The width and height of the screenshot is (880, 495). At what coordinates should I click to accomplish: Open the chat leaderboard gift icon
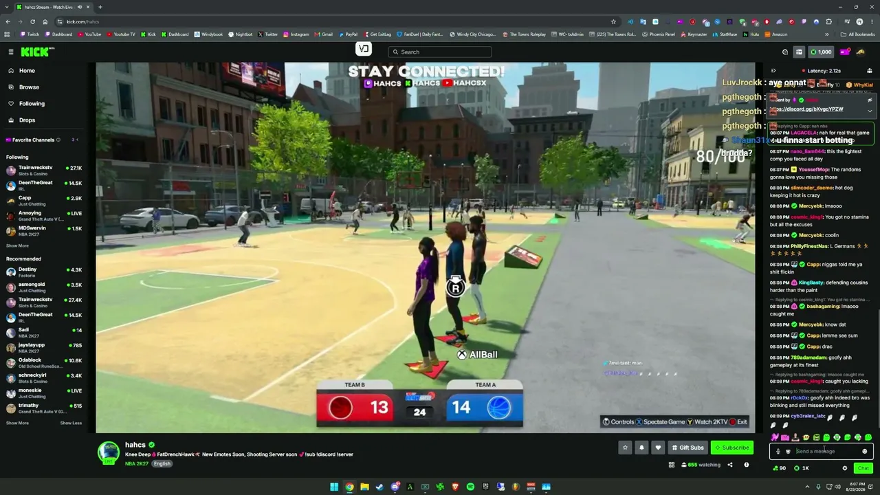click(x=869, y=71)
